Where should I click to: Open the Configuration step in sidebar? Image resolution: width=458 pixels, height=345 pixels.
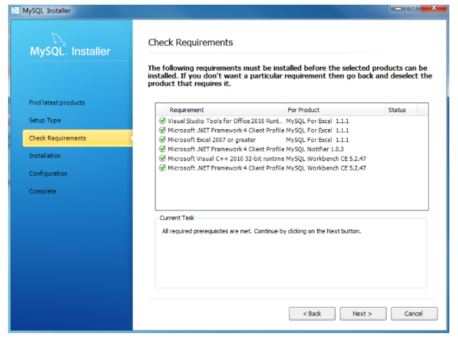(48, 174)
